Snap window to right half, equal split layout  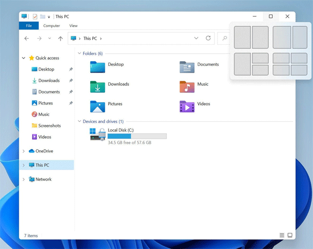(x=260, y=38)
